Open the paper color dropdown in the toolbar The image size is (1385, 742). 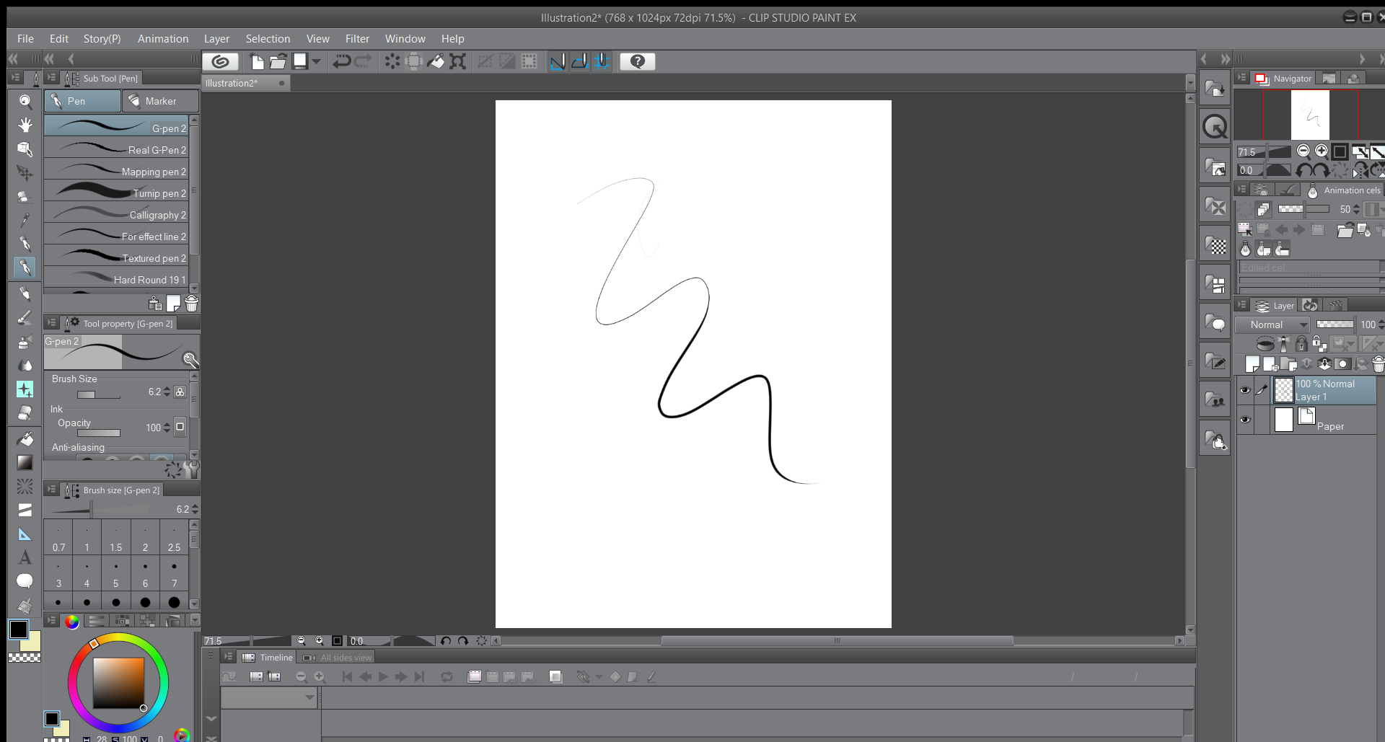pyautogui.click(x=316, y=61)
